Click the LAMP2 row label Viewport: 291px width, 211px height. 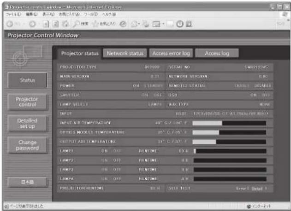pyautogui.click(x=66, y=160)
